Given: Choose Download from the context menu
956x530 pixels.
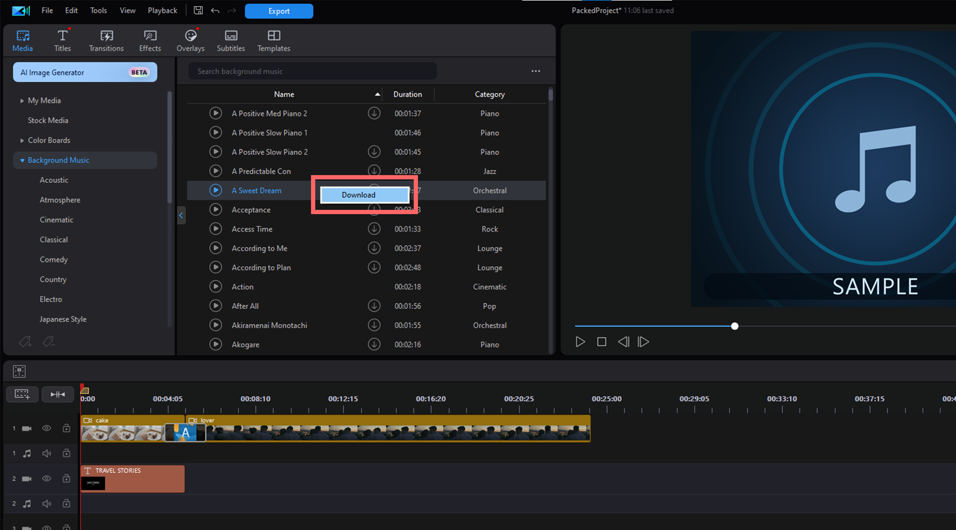Looking at the screenshot, I should tap(364, 195).
